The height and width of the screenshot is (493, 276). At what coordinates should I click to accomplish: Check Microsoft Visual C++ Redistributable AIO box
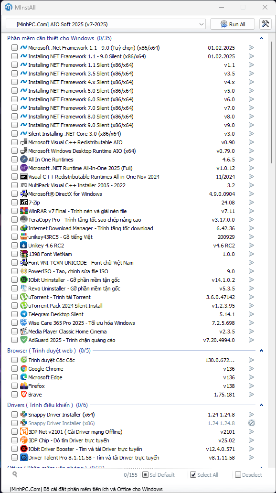coord(14,142)
